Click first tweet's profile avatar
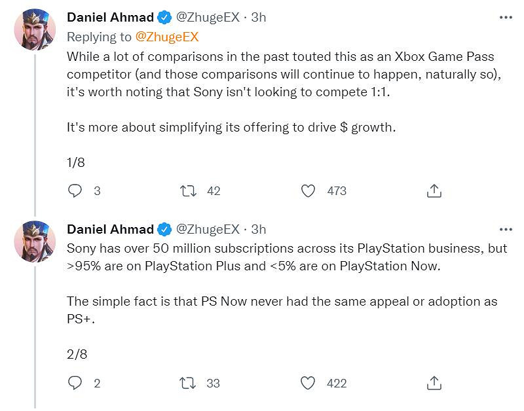Screen dimensions: 524x411 (35, 29)
